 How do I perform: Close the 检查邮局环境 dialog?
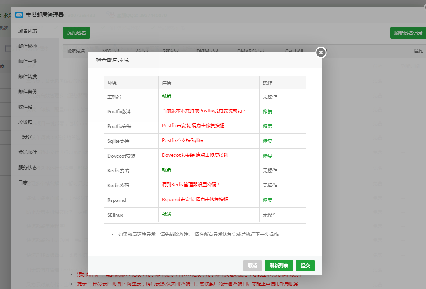(x=320, y=52)
